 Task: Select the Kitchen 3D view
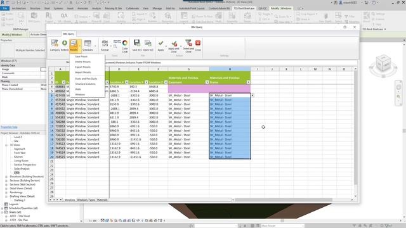click(18, 157)
